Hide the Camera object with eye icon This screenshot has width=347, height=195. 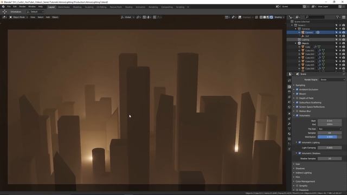click(340, 32)
